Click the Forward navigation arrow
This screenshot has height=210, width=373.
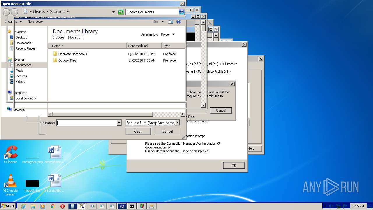[x=14, y=12]
